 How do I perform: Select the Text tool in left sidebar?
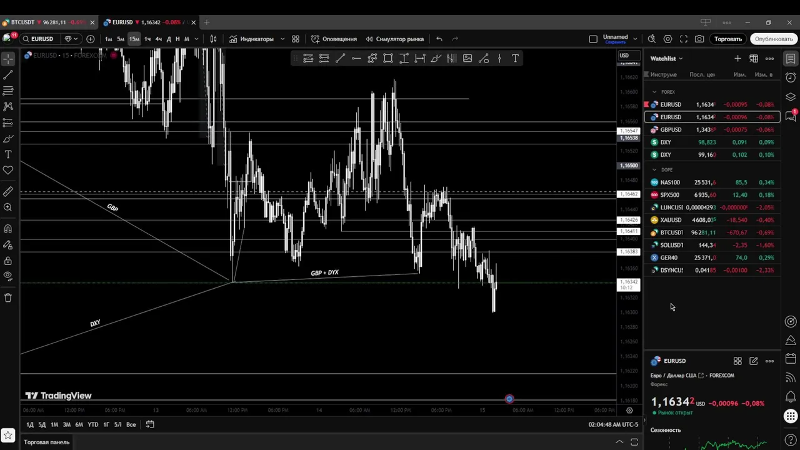[x=8, y=154]
